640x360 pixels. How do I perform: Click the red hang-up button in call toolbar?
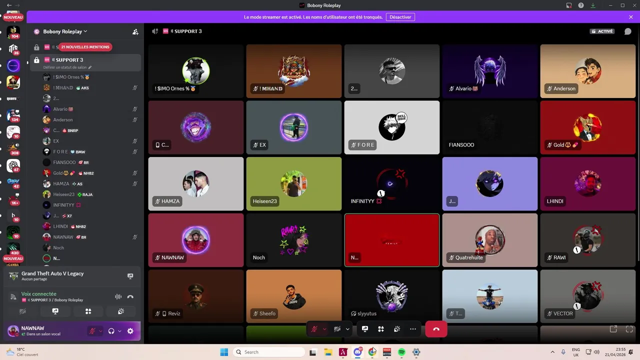click(436, 329)
